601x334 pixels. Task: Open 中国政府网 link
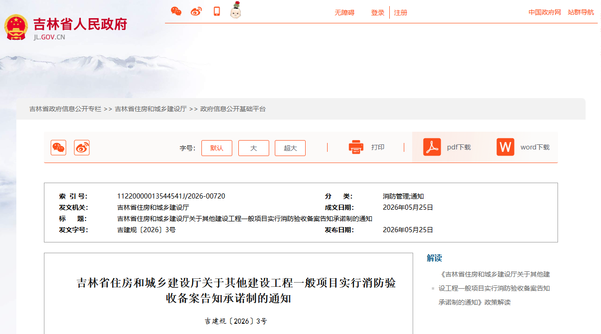click(545, 12)
